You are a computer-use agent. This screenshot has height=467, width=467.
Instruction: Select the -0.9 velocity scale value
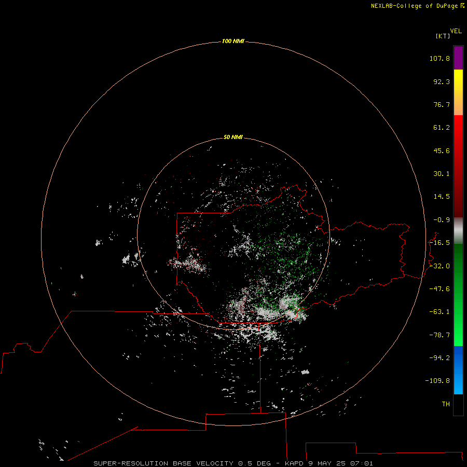tap(442, 220)
